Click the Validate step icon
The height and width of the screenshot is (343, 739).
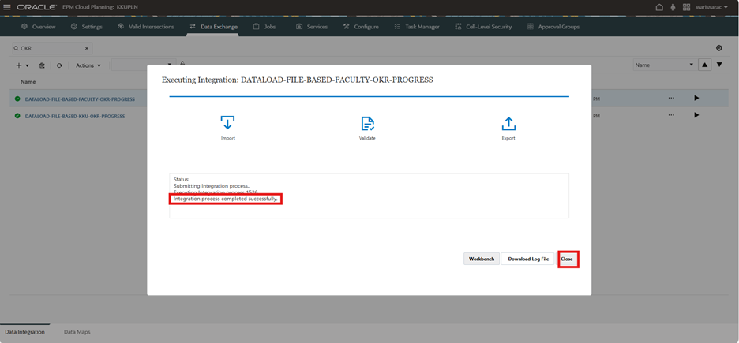coord(367,124)
